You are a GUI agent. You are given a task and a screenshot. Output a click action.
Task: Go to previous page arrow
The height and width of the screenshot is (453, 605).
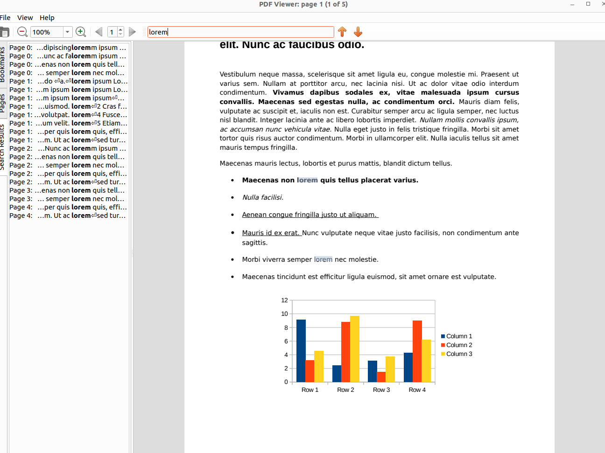(x=98, y=32)
